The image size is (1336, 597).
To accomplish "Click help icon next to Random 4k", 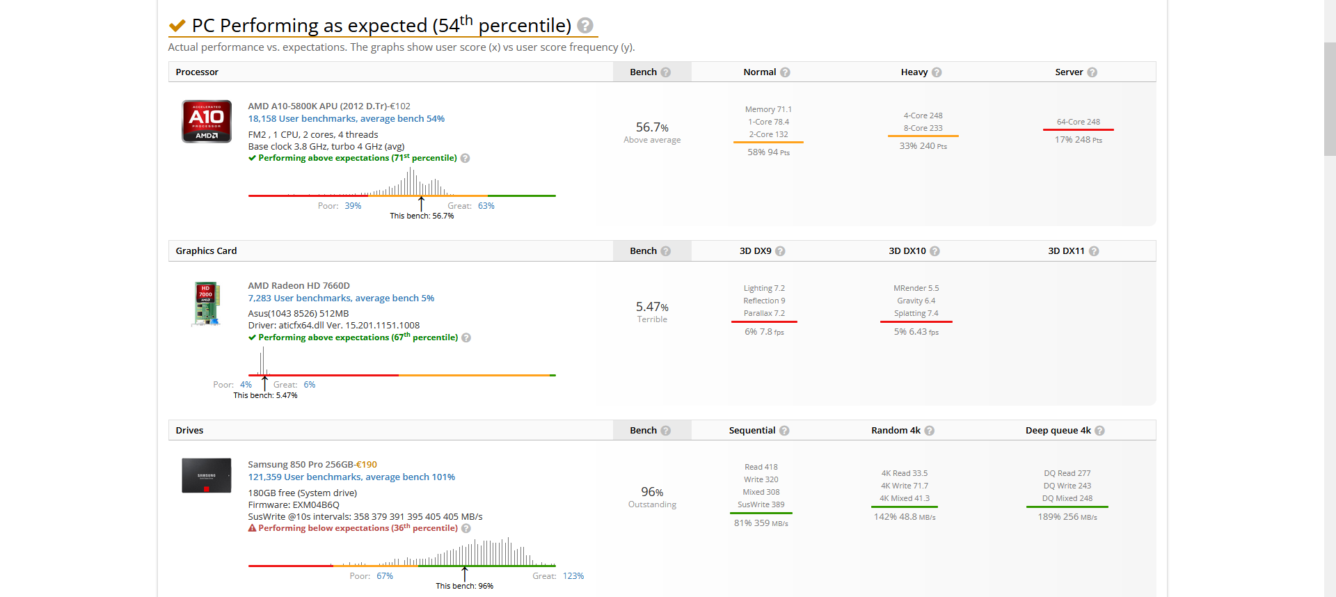I will (x=930, y=431).
